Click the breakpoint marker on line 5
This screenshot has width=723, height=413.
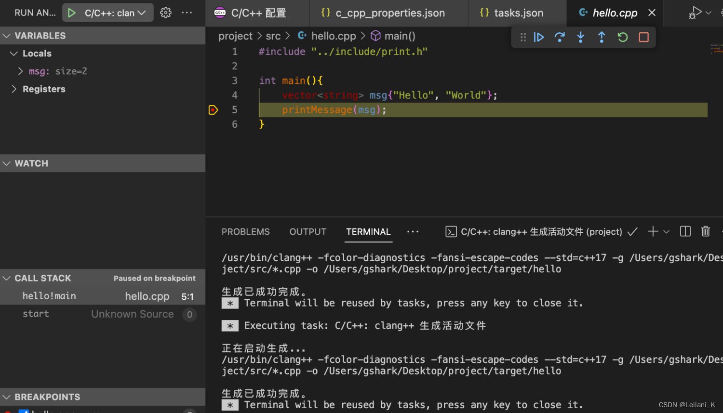(x=213, y=110)
